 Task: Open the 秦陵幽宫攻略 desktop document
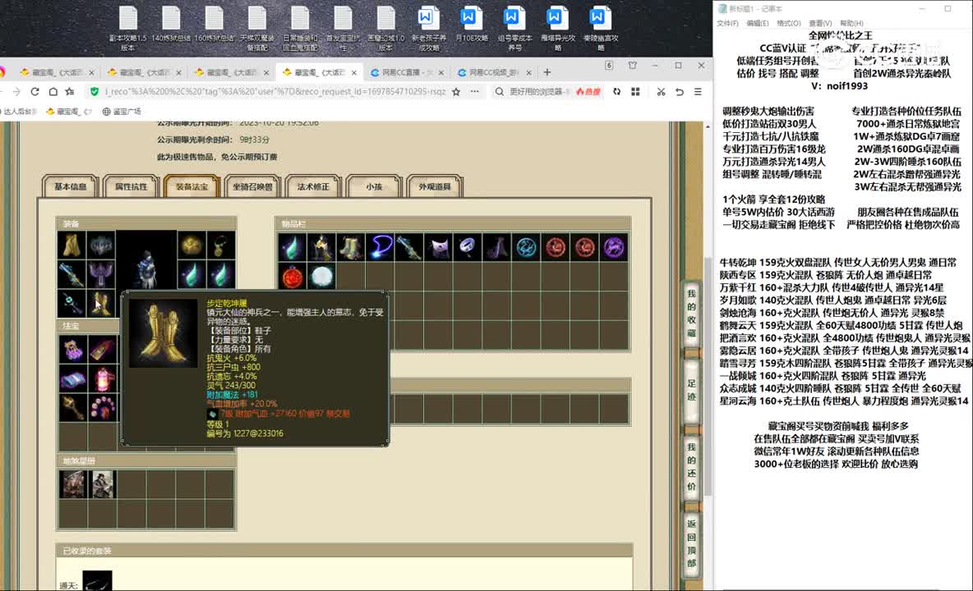point(600,29)
